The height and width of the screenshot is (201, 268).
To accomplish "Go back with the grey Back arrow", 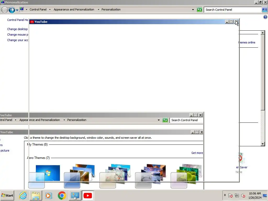I will coord(4,10).
